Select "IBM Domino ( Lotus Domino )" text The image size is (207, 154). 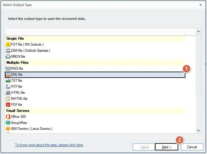32,129
